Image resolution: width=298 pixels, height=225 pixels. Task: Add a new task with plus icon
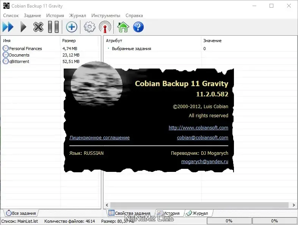pyautogui.click(x=71, y=27)
